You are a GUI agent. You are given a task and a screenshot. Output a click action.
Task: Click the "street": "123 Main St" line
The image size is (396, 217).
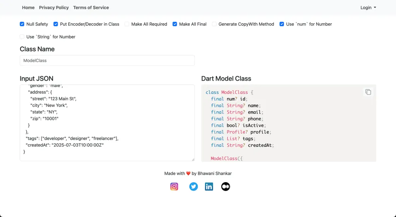click(53, 99)
